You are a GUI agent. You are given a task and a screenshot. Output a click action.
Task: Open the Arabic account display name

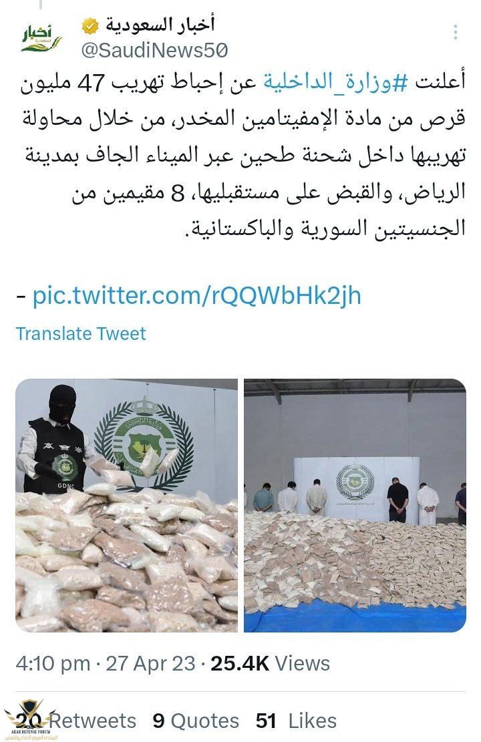coord(160,25)
